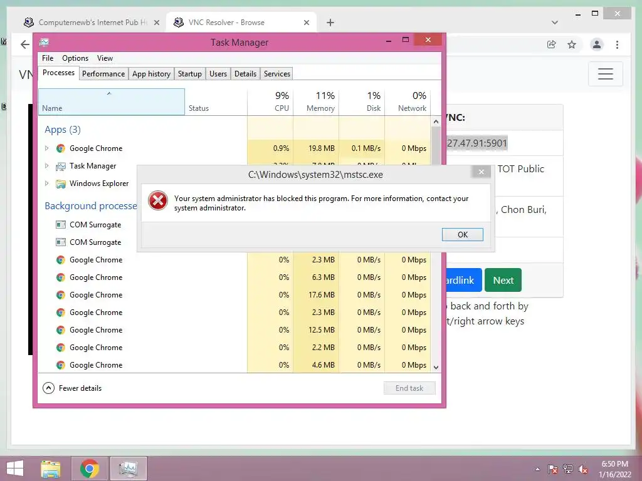This screenshot has width=642, height=481.
Task: Sort processes by Disk column
Action: click(x=362, y=102)
